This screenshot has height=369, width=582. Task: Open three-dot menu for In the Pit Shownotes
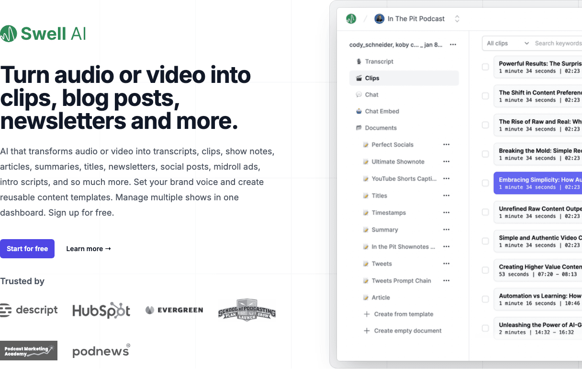tap(446, 246)
